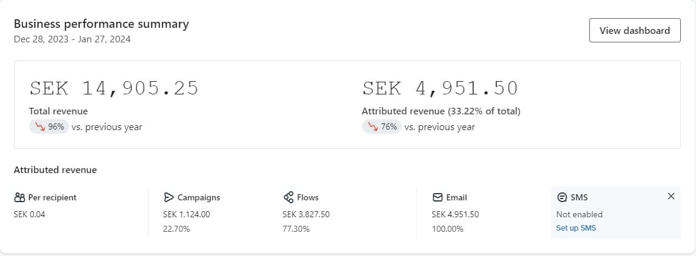Click the attributed revenue downward trend arrow

click(373, 126)
